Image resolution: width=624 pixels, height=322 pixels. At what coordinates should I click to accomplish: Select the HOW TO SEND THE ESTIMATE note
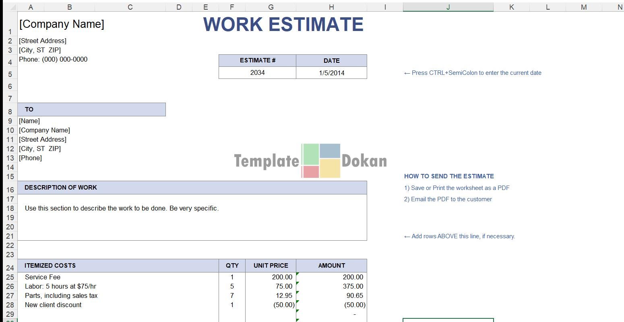pyautogui.click(x=449, y=176)
